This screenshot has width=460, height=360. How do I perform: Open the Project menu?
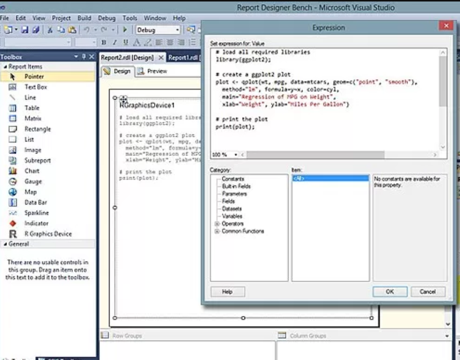click(61, 18)
